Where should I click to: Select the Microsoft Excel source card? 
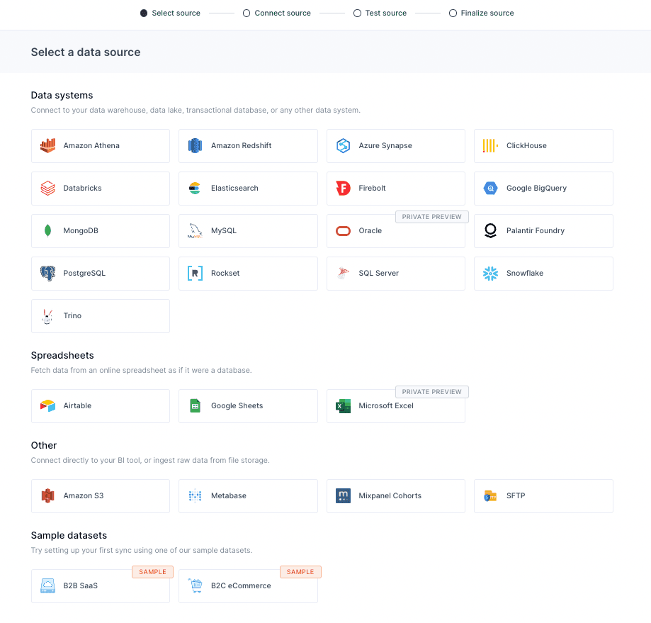pyautogui.click(x=395, y=406)
